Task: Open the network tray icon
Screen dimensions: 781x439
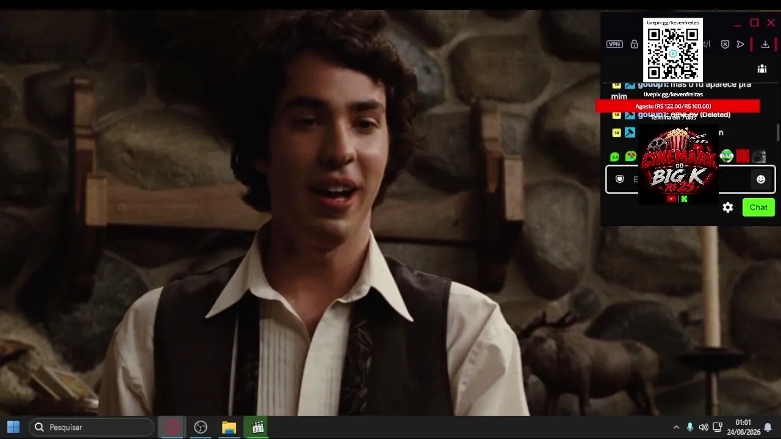Action: click(x=718, y=427)
